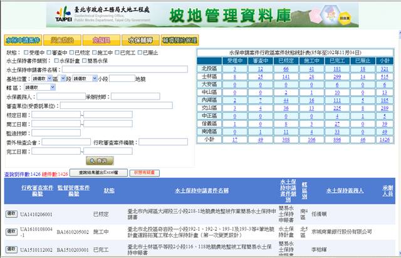Screen dimensions: 401x258
Task: Open the 免擬具 tab
Action: point(102,40)
